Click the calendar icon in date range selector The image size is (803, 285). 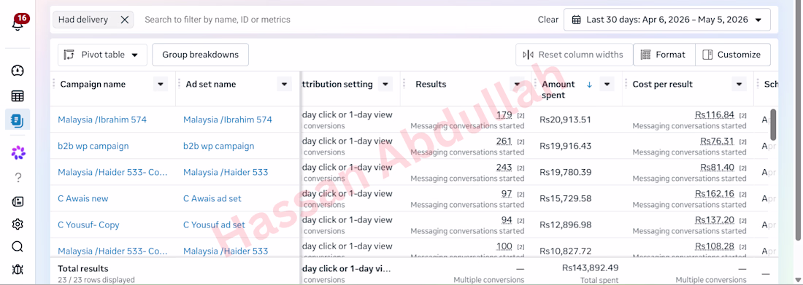[576, 20]
